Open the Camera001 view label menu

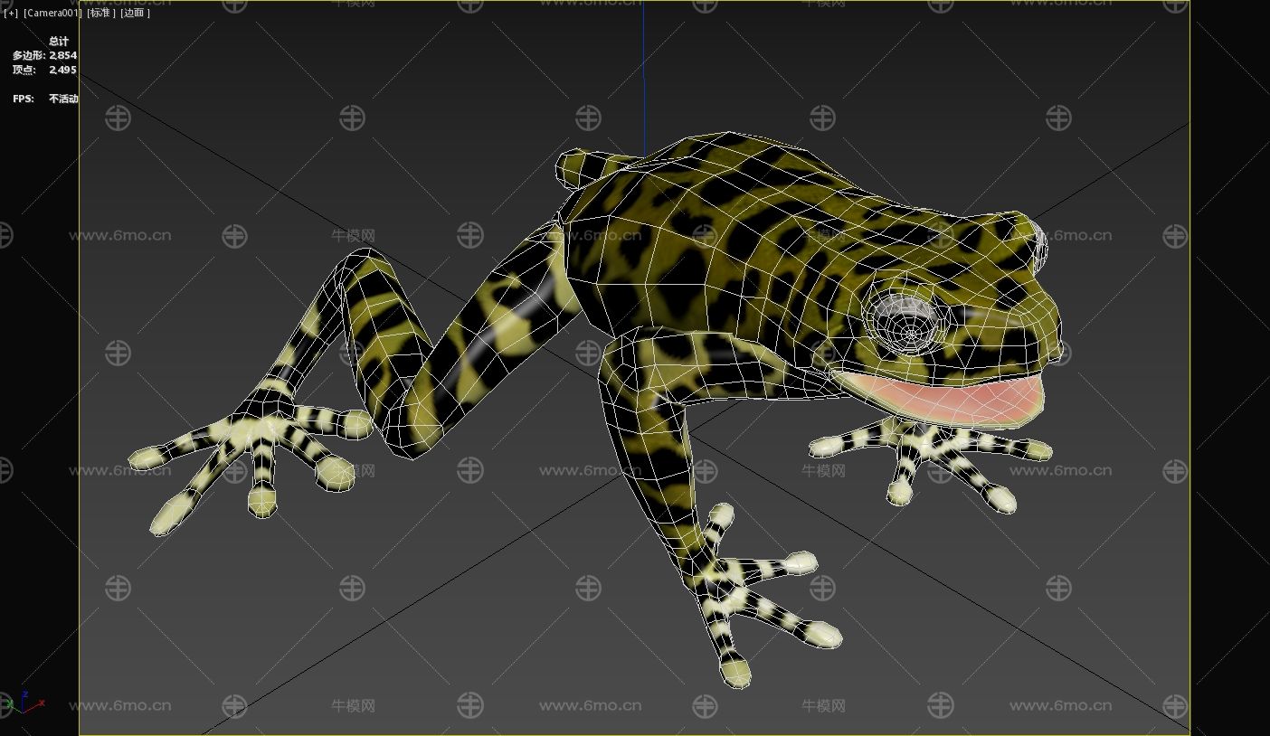point(52,13)
